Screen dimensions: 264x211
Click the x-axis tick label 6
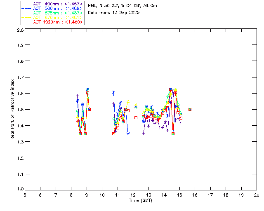[40, 195]
